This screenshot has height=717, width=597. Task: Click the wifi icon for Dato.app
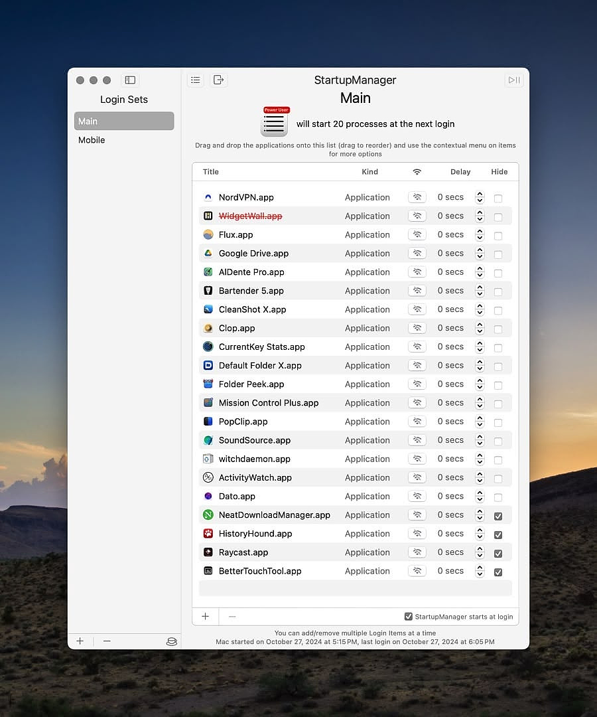[x=417, y=496]
